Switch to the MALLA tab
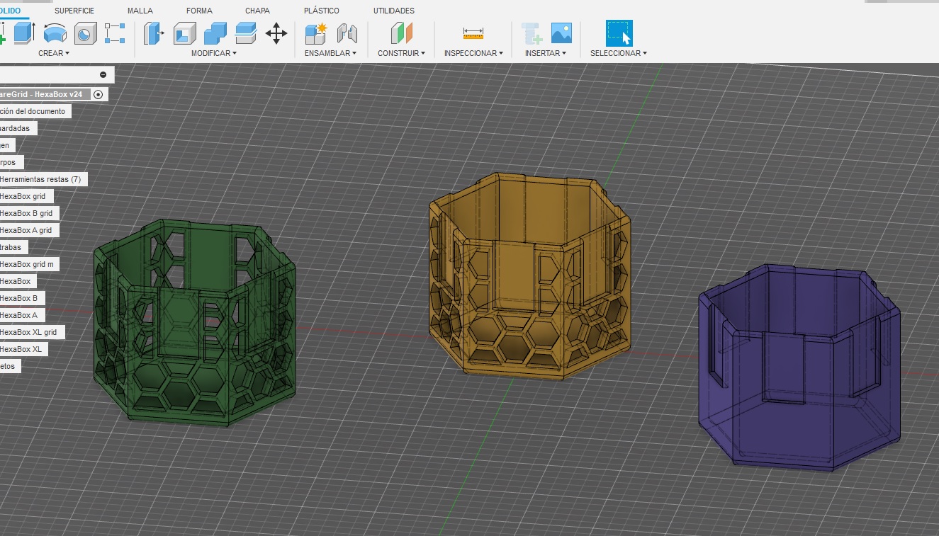Screen dimensions: 939x536 point(140,11)
